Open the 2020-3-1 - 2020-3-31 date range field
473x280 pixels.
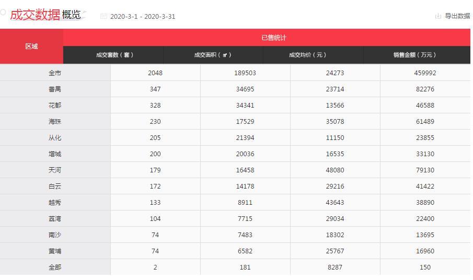[x=143, y=16]
